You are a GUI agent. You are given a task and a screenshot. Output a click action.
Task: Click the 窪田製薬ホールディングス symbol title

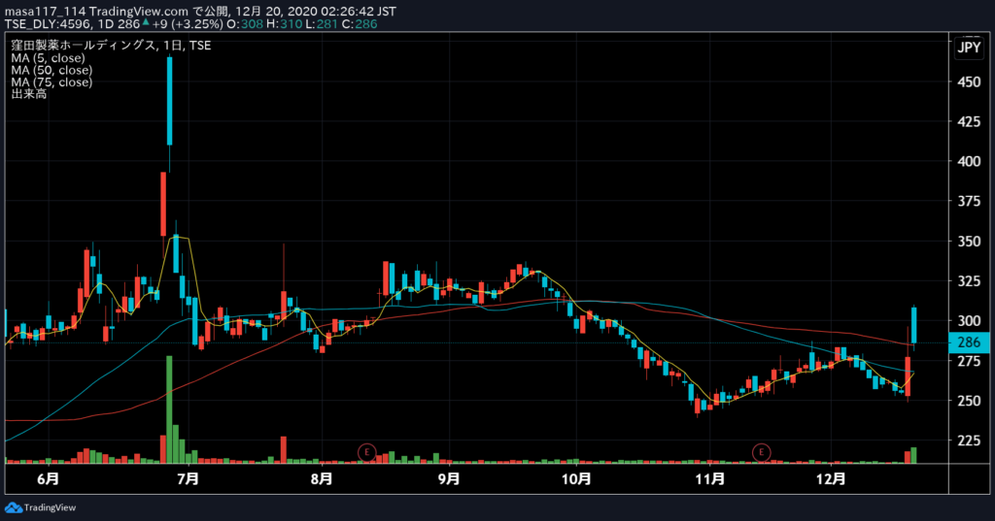click(84, 45)
